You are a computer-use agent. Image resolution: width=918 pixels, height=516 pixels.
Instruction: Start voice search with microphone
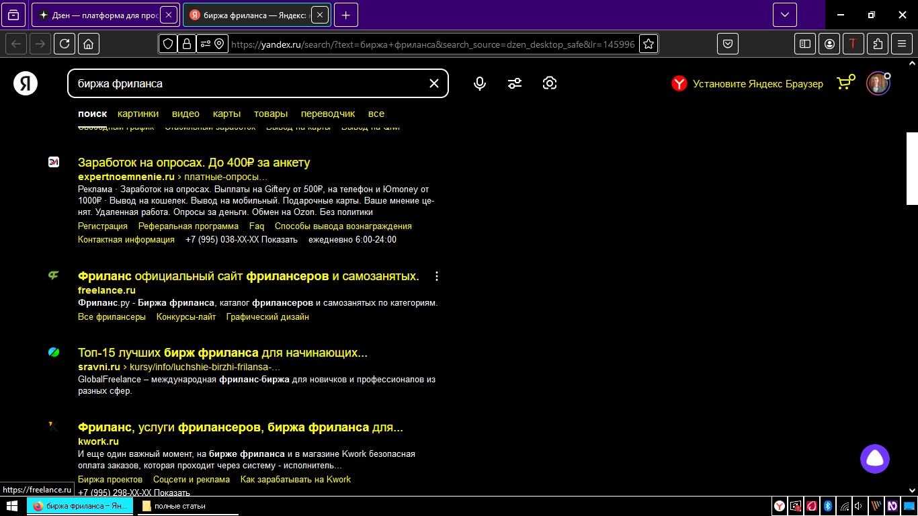point(480,83)
